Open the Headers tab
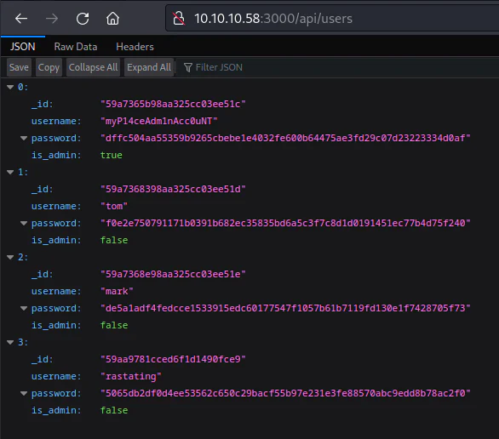The width and height of the screenshot is (499, 439). click(x=135, y=47)
